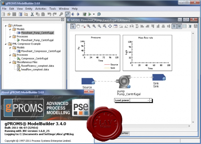Viewport: 201px width, 144px height.
Task: Select the arrow pointer tool in flowsheet toolbar
Action: 73,26
